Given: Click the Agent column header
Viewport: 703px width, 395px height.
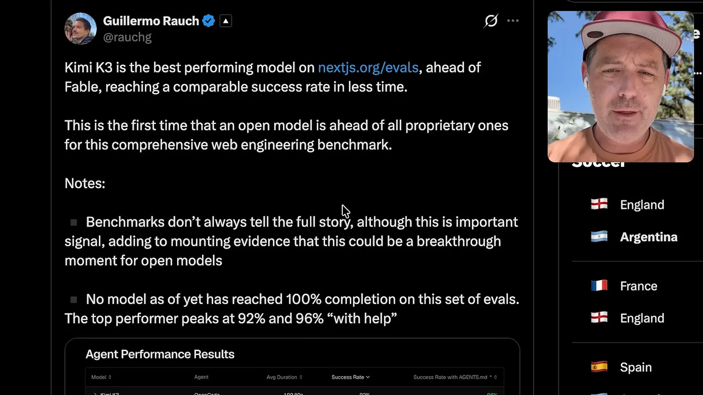Looking at the screenshot, I should click(201, 377).
